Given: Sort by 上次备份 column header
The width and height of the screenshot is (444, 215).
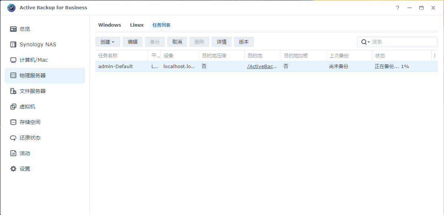Looking at the screenshot, I should pos(349,56).
